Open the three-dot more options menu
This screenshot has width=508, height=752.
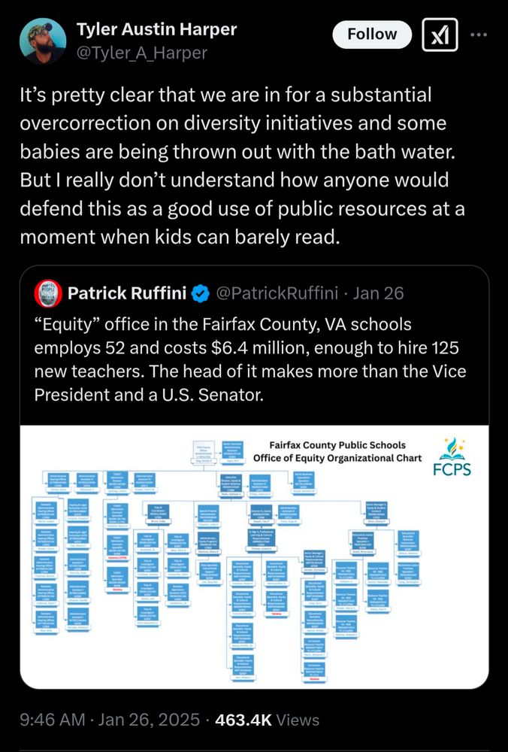click(479, 35)
